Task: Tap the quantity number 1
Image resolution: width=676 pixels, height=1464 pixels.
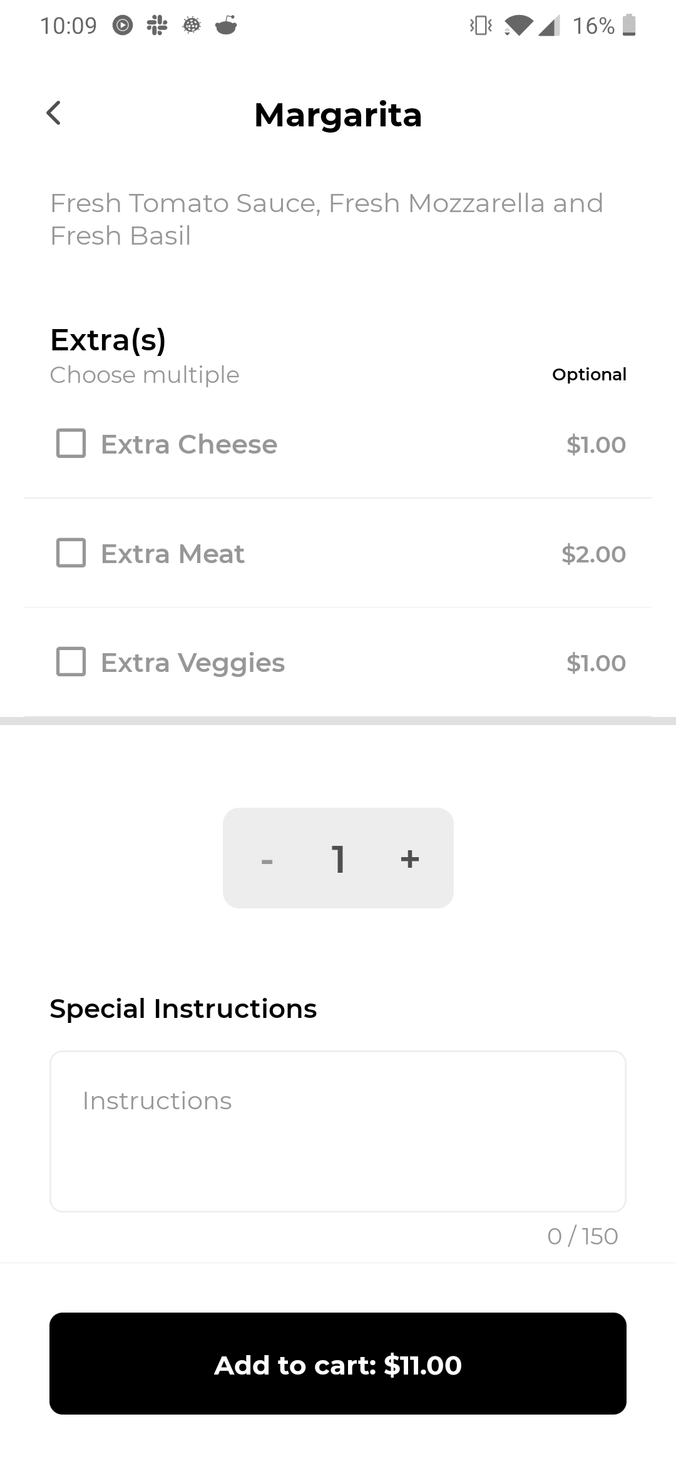Action: click(x=338, y=859)
